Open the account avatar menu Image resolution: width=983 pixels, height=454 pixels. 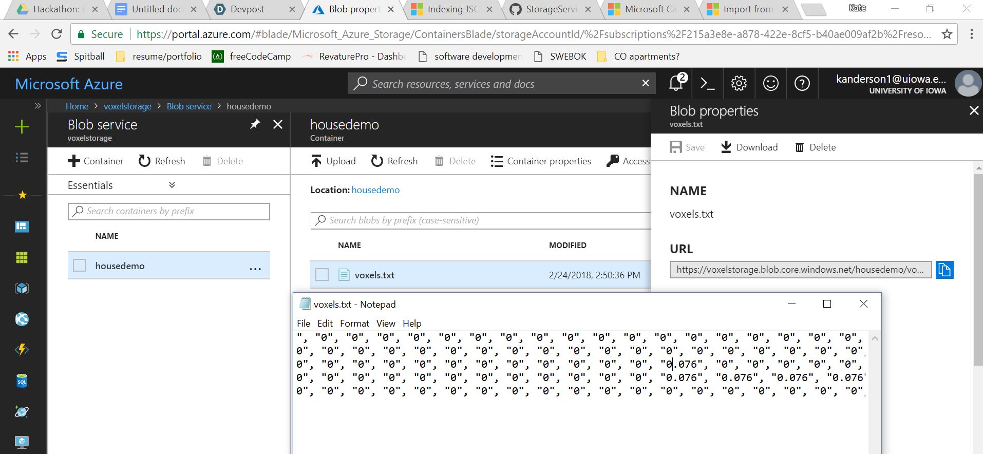[x=968, y=83]
